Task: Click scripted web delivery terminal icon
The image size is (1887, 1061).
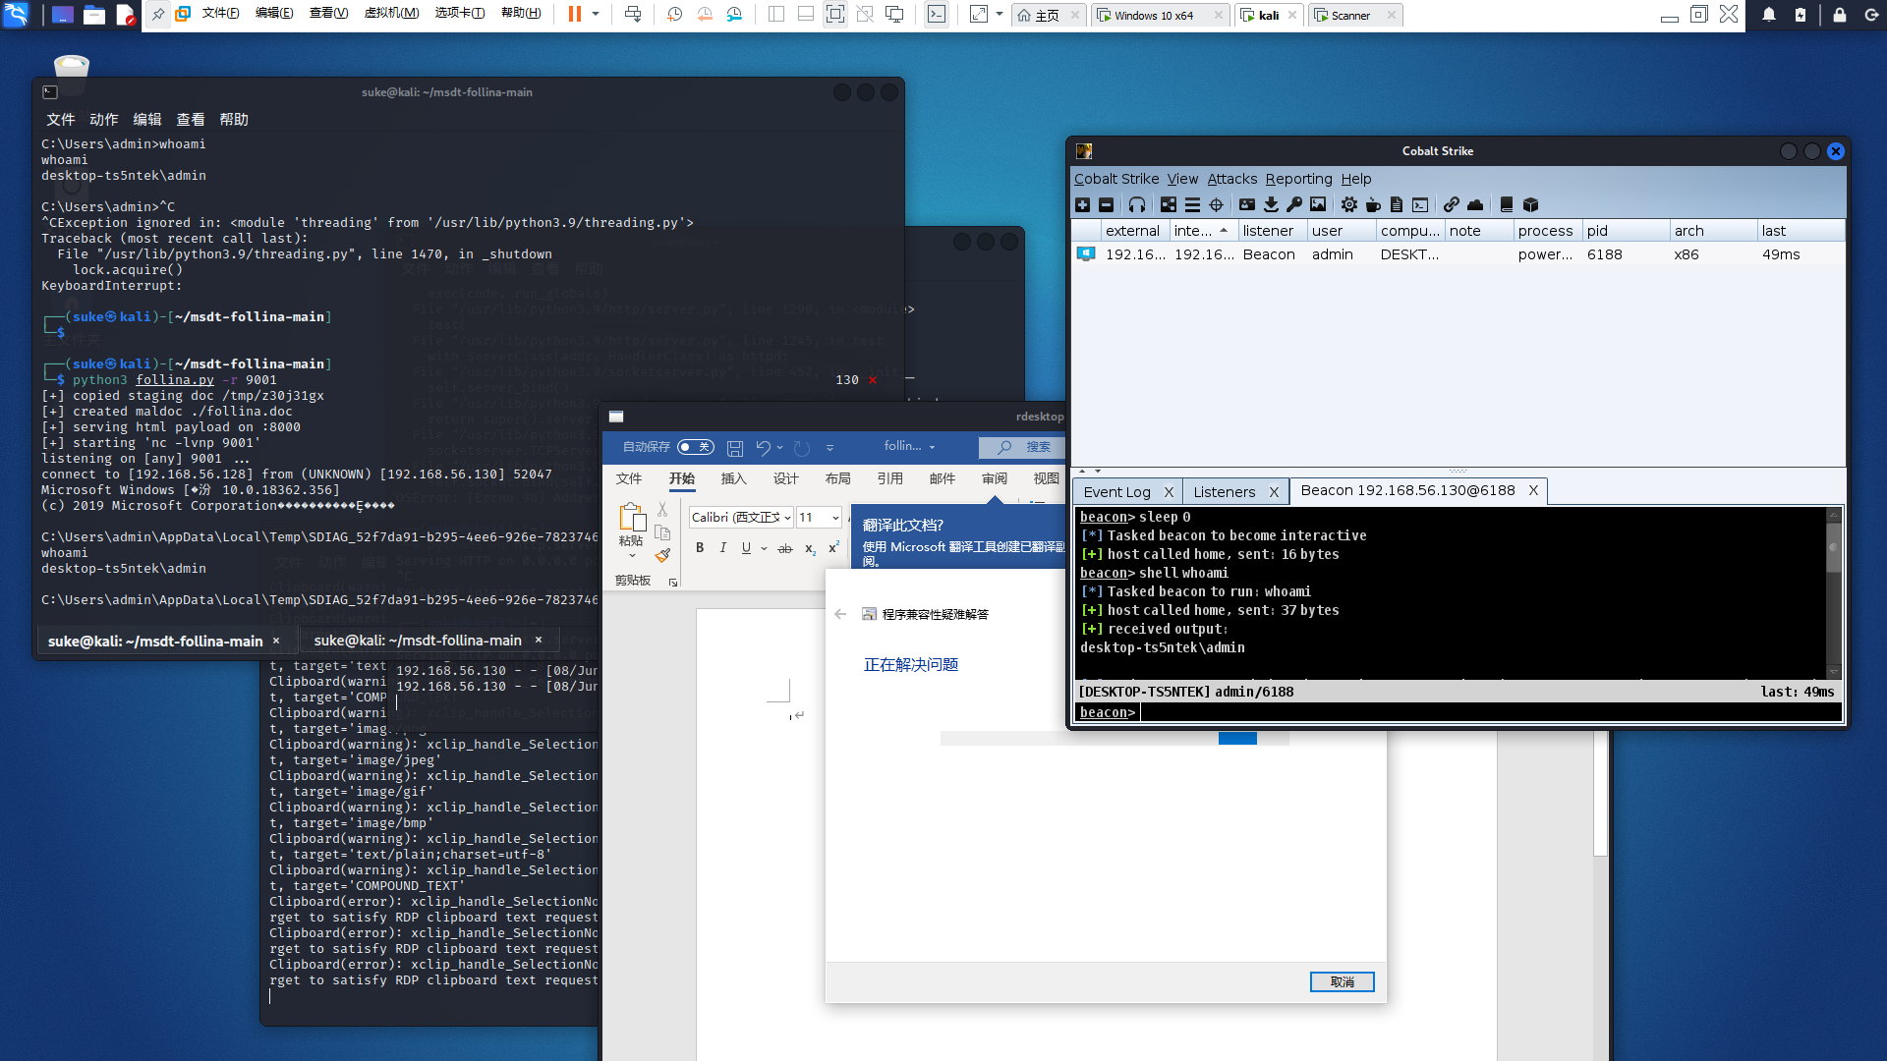Action: tap(1420, 204)
